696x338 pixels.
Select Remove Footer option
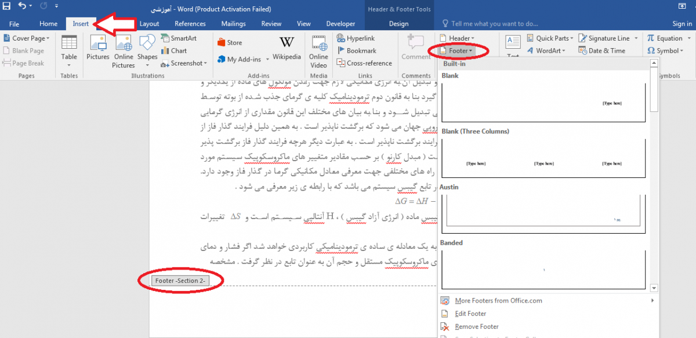tap(476, 326)
